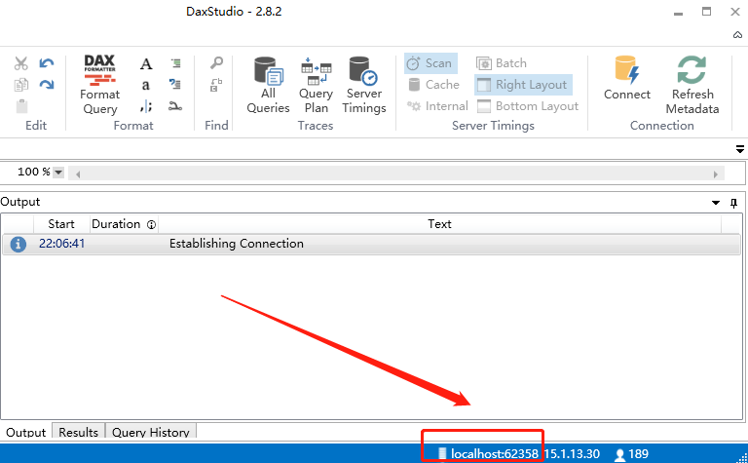Click the Undo arrow icon

pyautogui.click(x=47, y=63)
